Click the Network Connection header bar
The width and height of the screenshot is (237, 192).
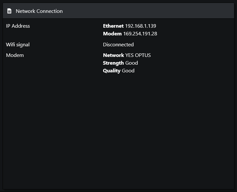pos(118,11)
